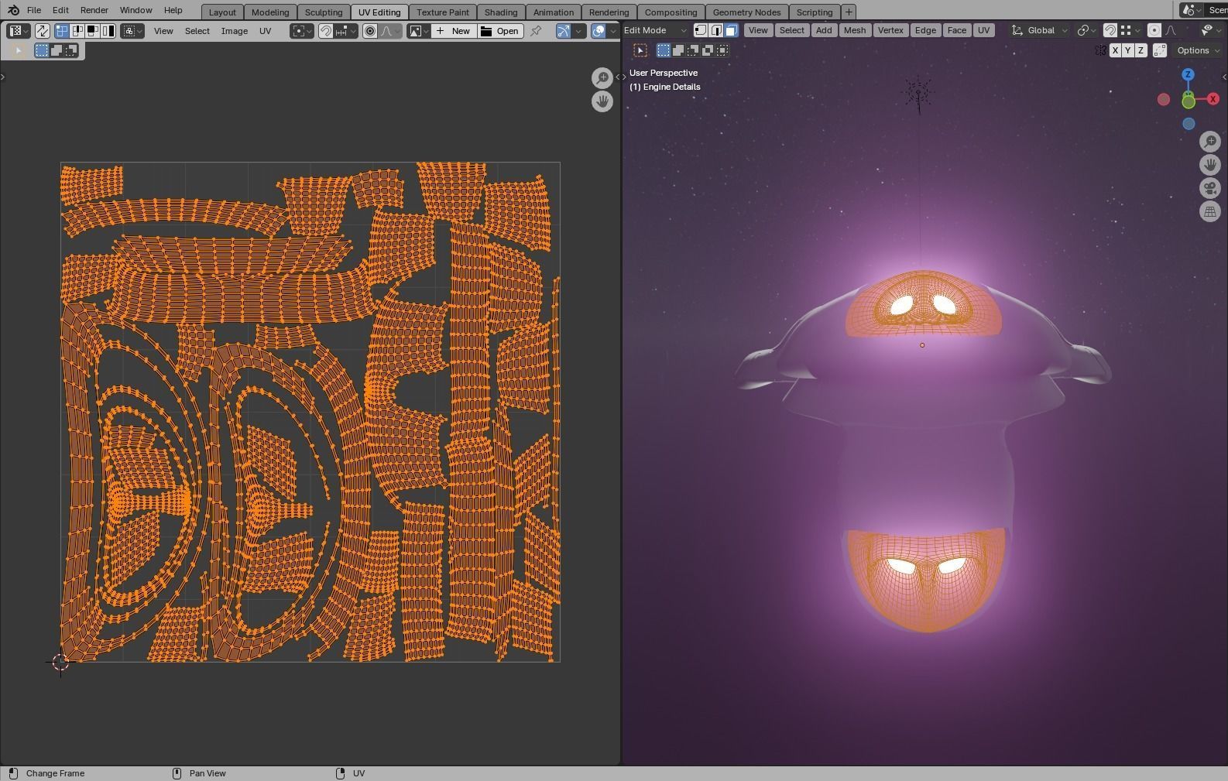Screen dimensions: 1228x781
Task: Select UV island selection mode
Action: (x=108, y=31)
